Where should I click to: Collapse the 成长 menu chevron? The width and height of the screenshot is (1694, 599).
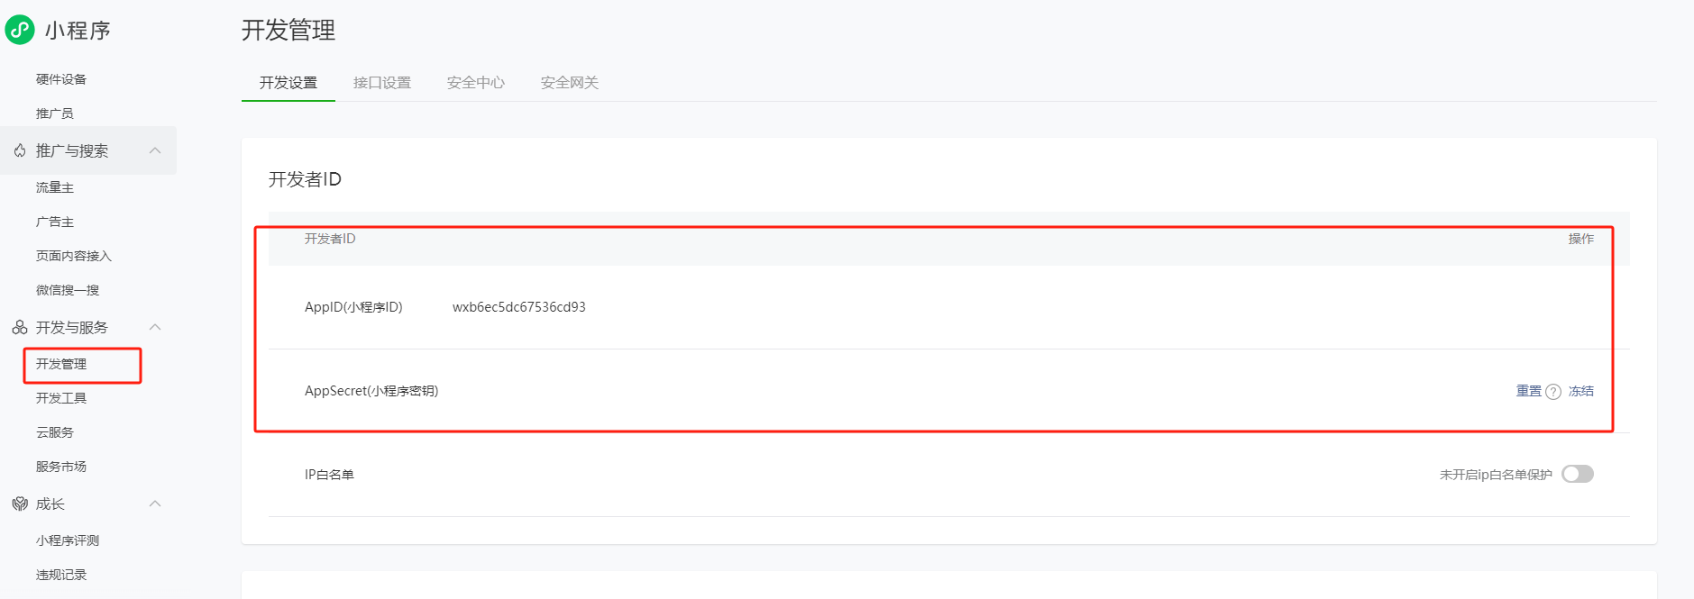(155, 504)
